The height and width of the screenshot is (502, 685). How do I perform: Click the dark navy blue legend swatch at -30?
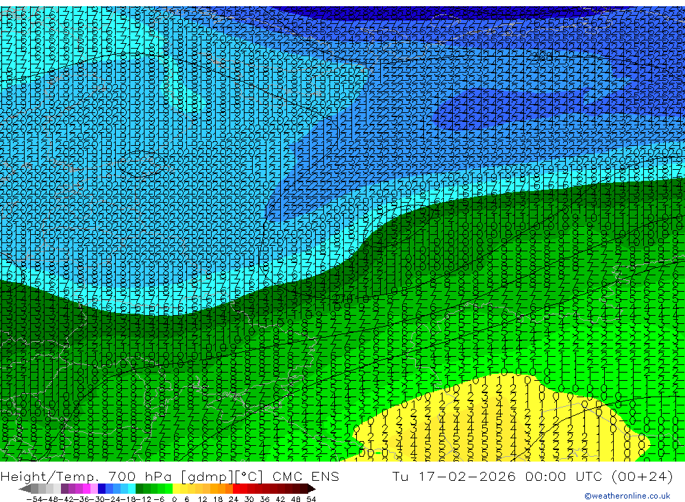101,488
